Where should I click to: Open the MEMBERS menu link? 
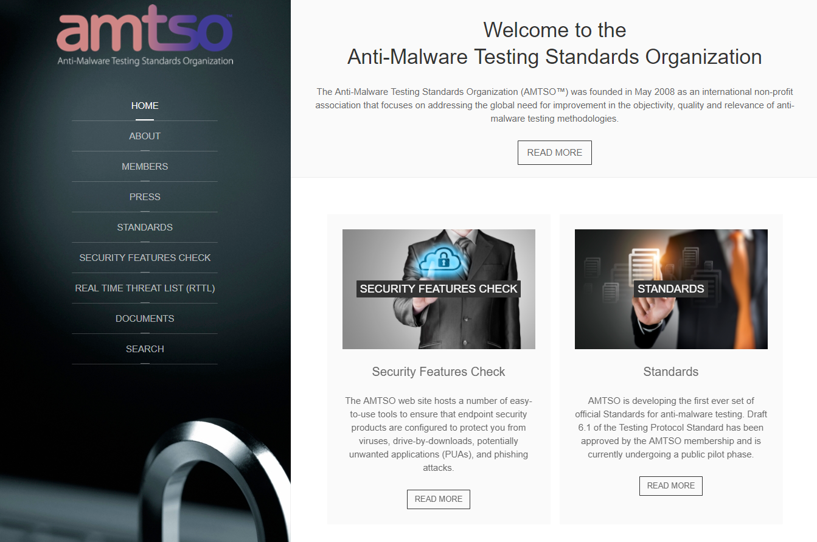[145, 167]
